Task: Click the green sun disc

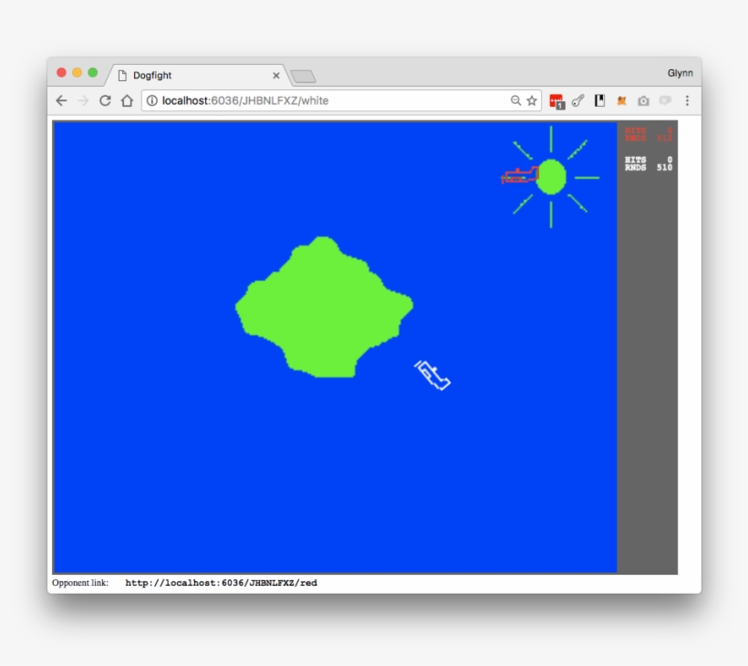Action: [x=551, y=177]
